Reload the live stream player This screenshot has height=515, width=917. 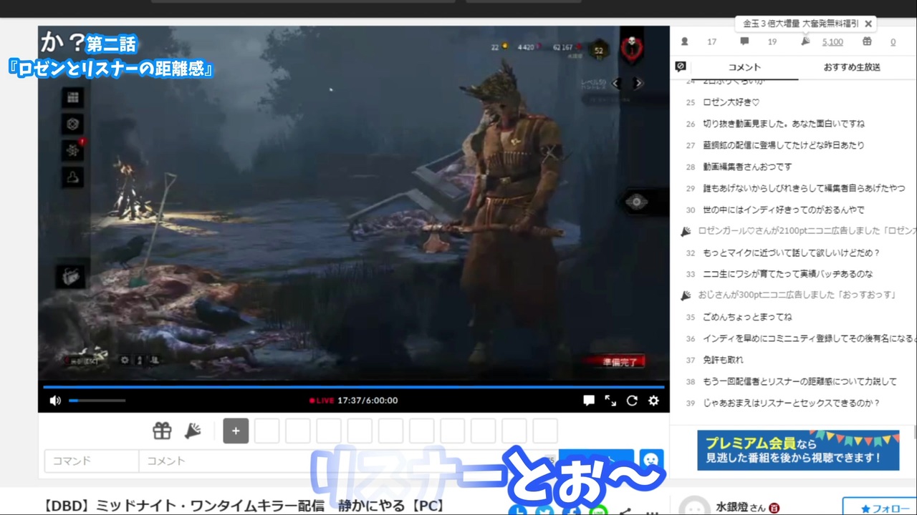click(632, 401)
